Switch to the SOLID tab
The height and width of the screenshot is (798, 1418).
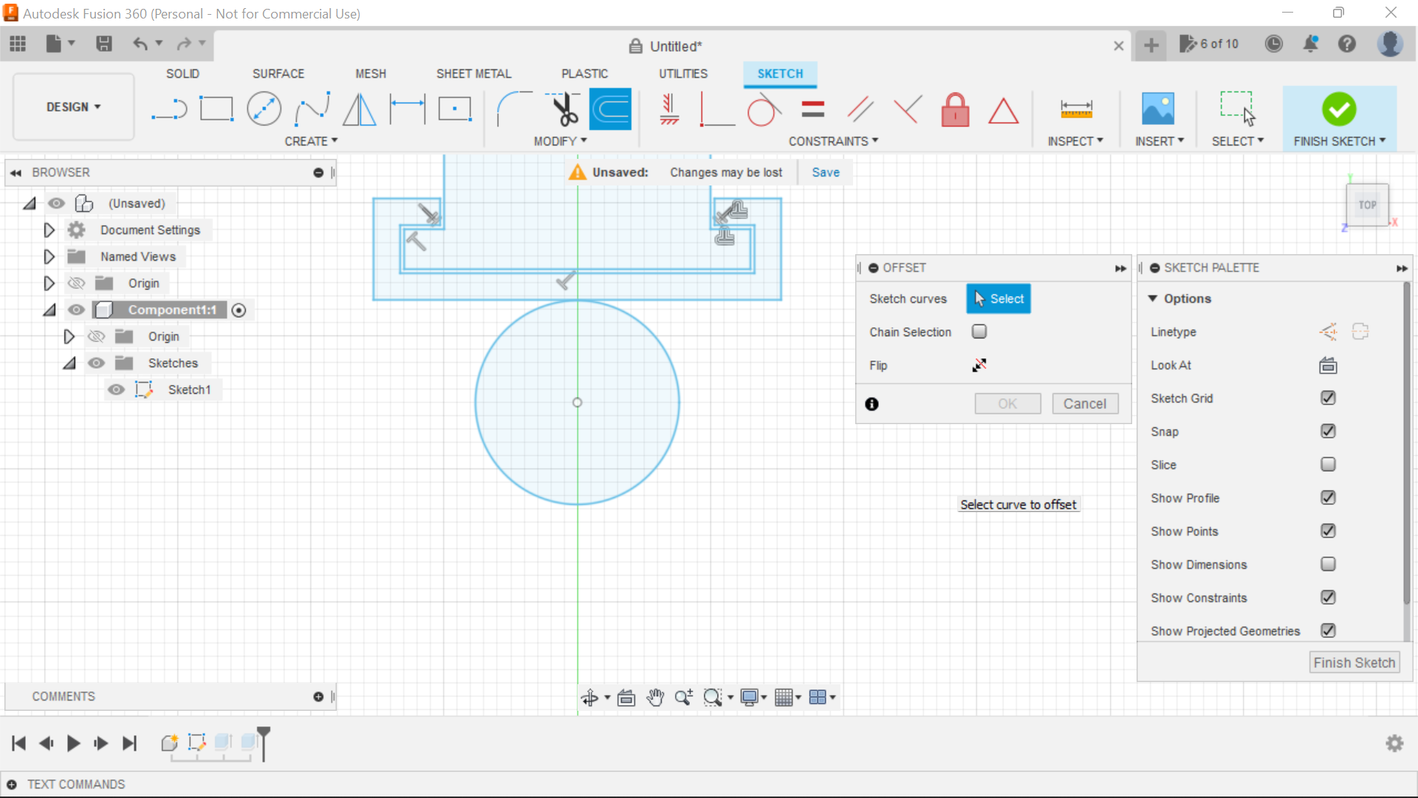pyautogui.click(x=182, y=73)
